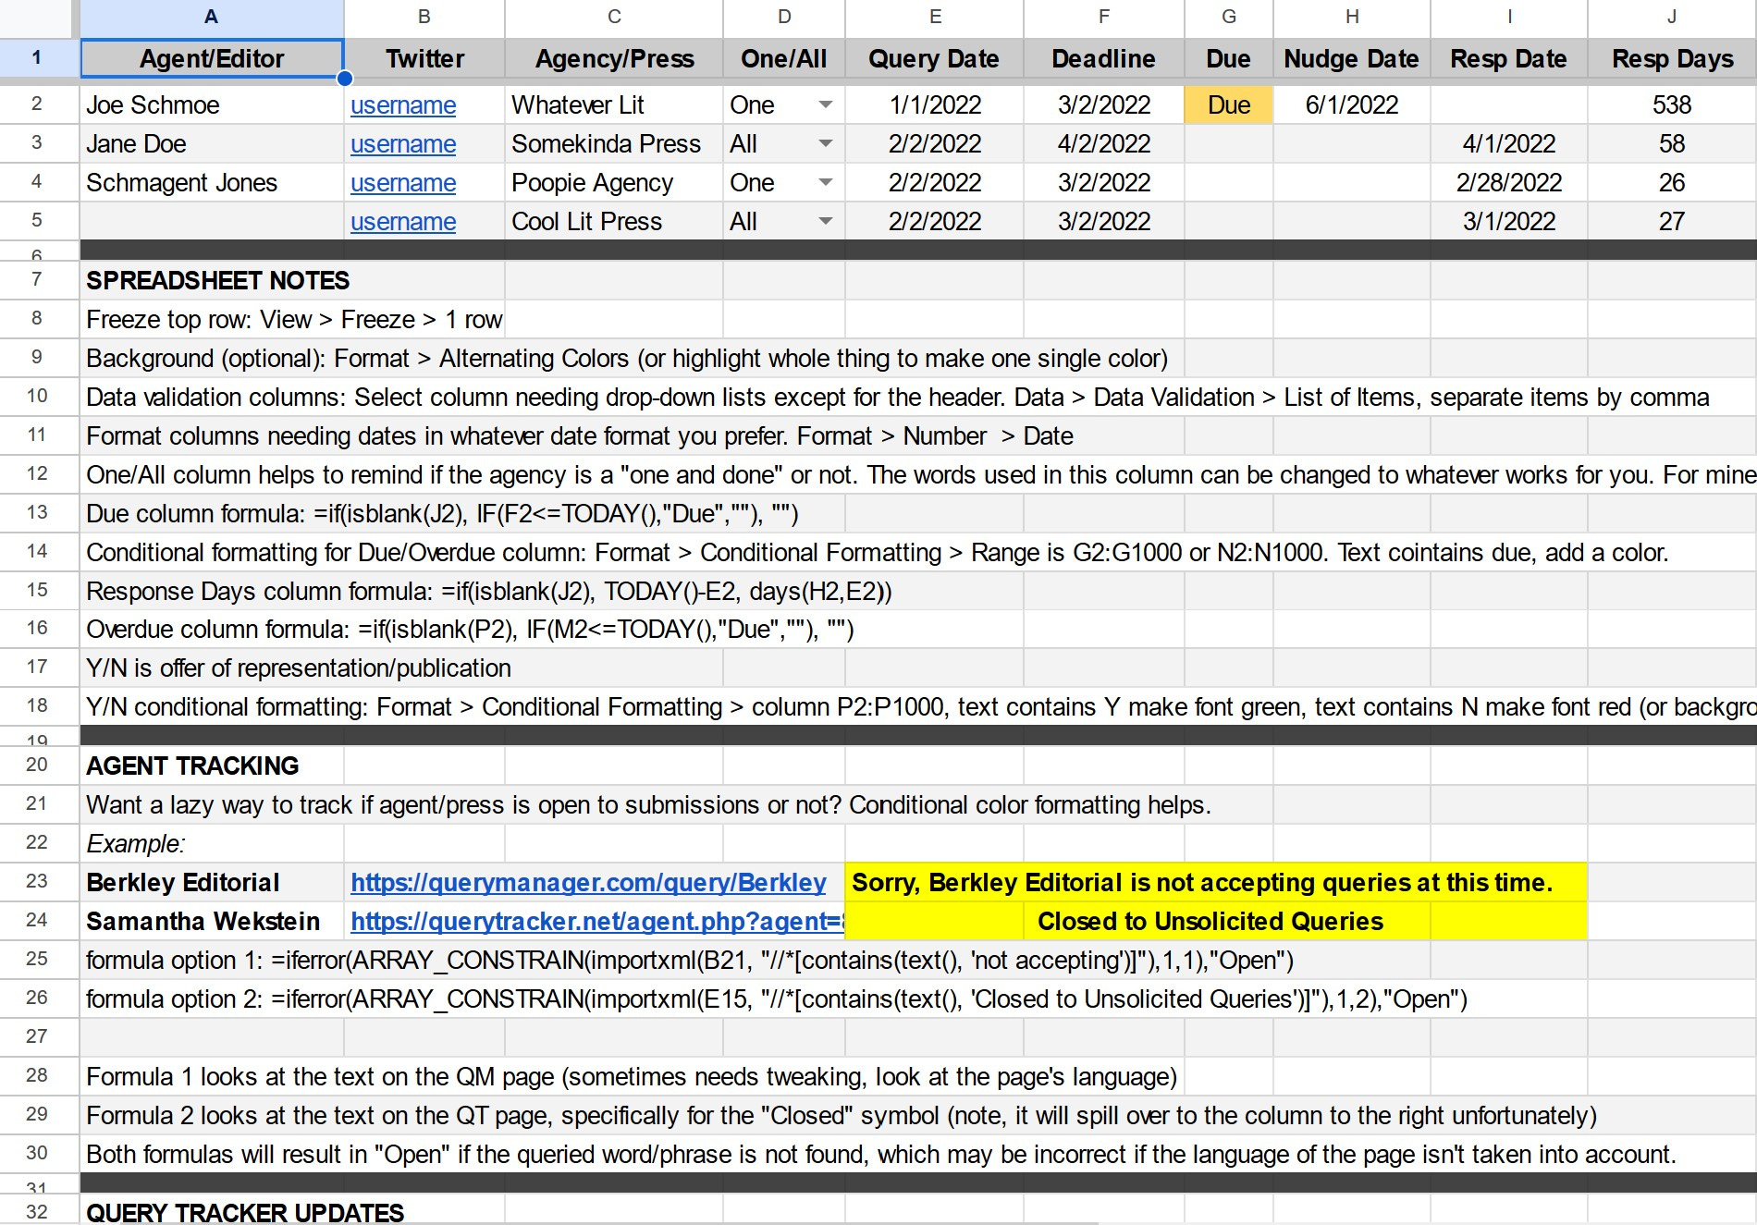Select row 27 header number
This screenshot has height=1225, width=1757.
coord(37,1036)
